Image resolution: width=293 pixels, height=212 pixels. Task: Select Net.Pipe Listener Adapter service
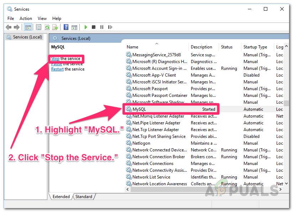(x=156, y=123)
